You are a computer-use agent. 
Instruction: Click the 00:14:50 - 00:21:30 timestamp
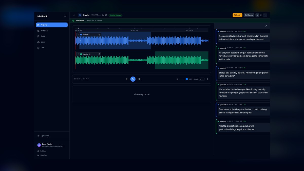[x=234, y=68]
